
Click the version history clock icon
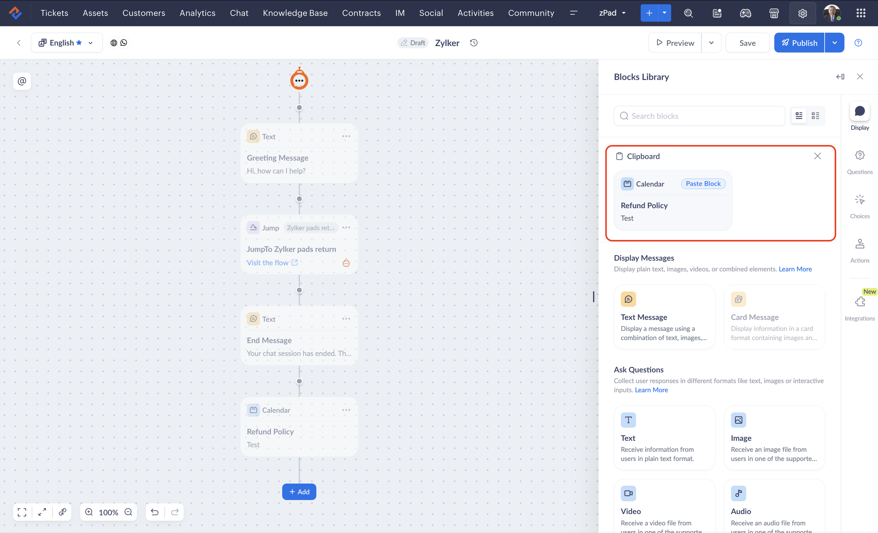pos(473,43)
